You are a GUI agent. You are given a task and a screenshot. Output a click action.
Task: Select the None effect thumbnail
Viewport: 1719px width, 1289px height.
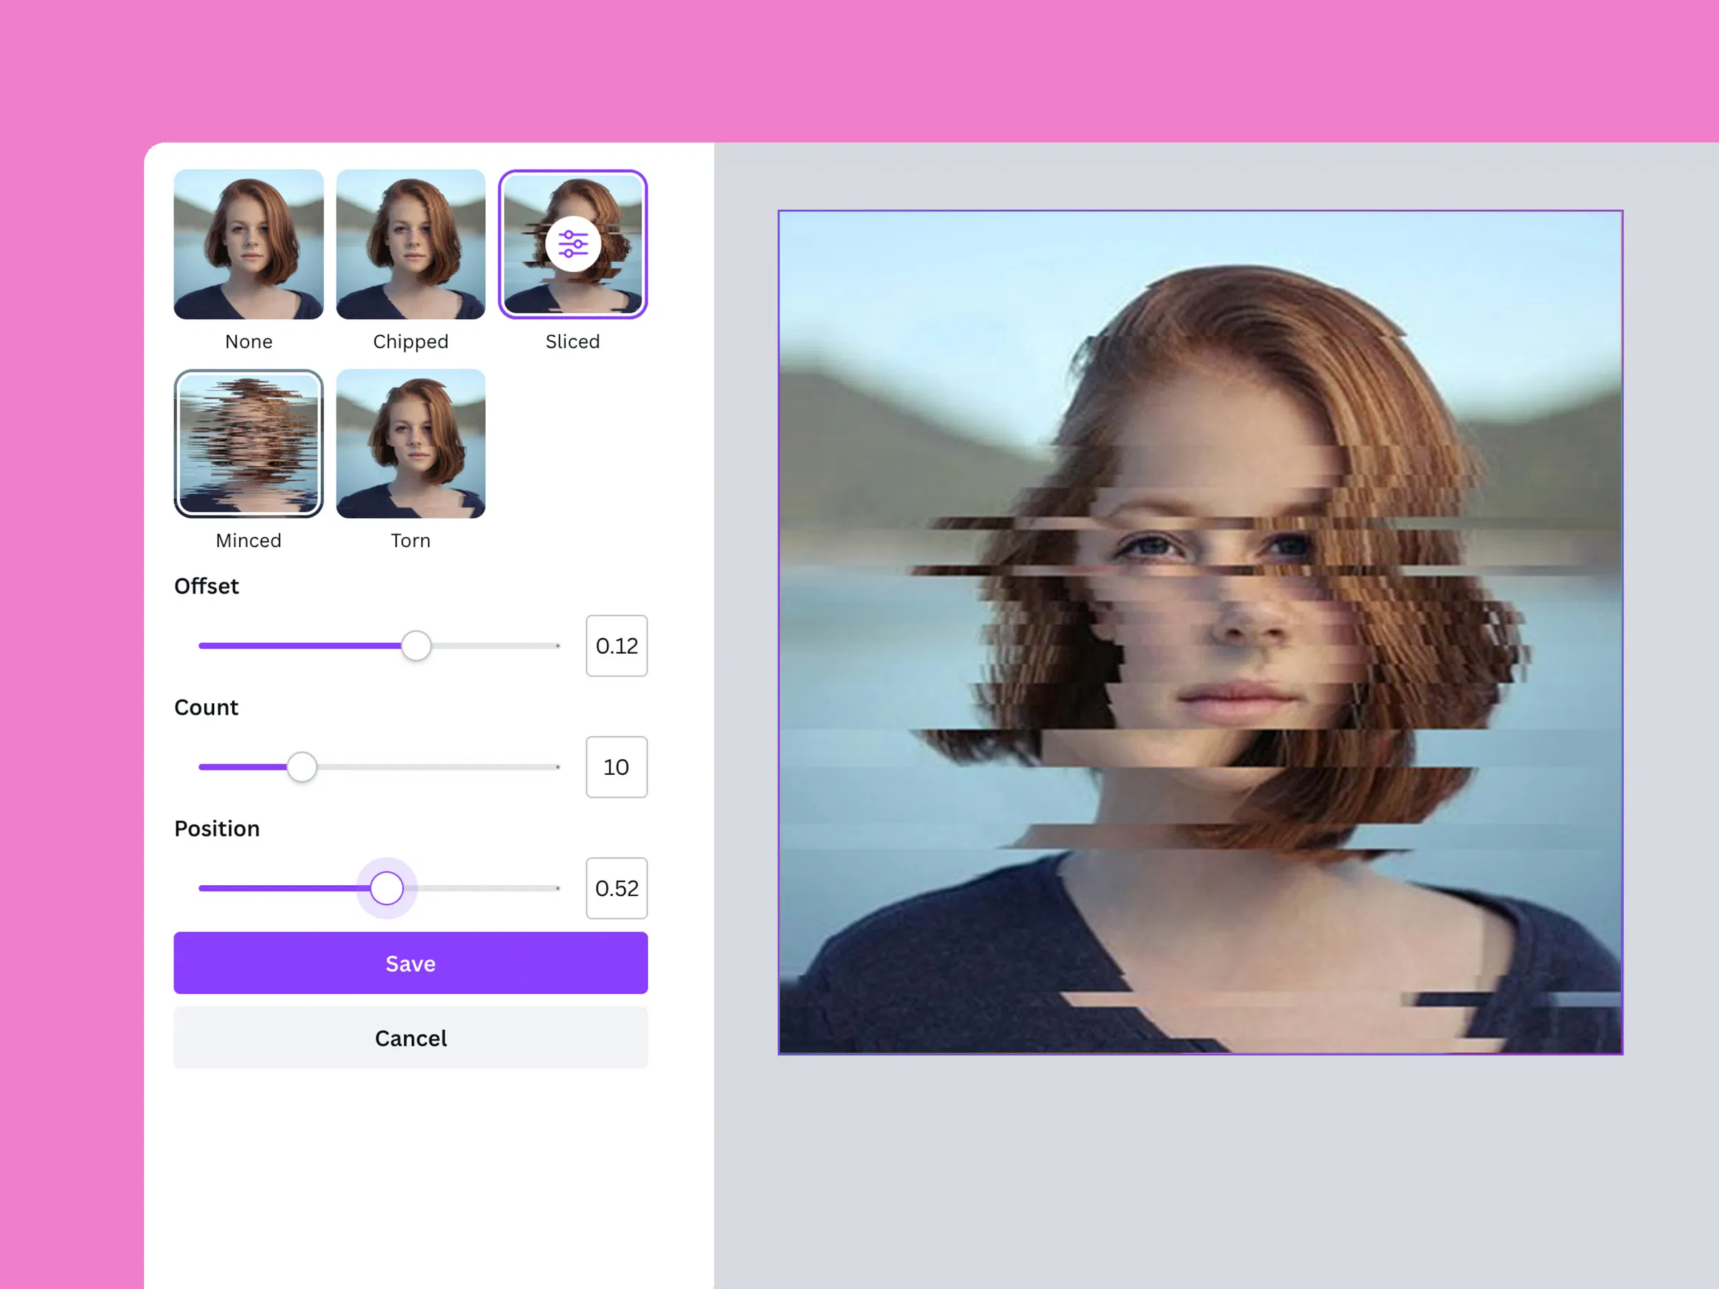pos(249,244)
